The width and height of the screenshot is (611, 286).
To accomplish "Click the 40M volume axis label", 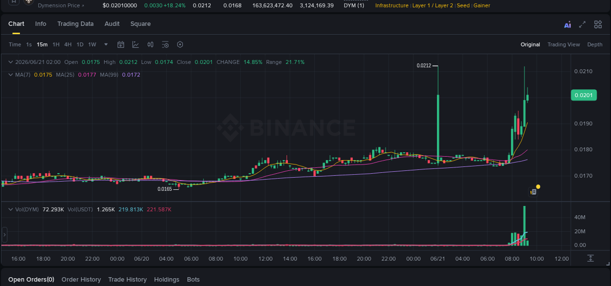I will pyautogui.click(x=580, y=217).
